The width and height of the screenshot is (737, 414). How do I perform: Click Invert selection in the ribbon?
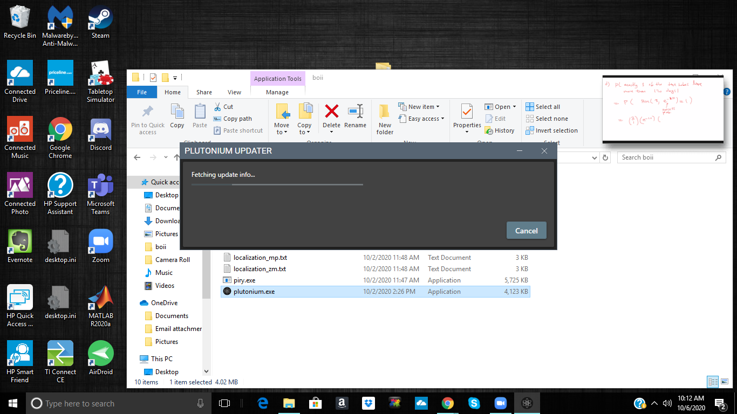(x=551, y=130)
